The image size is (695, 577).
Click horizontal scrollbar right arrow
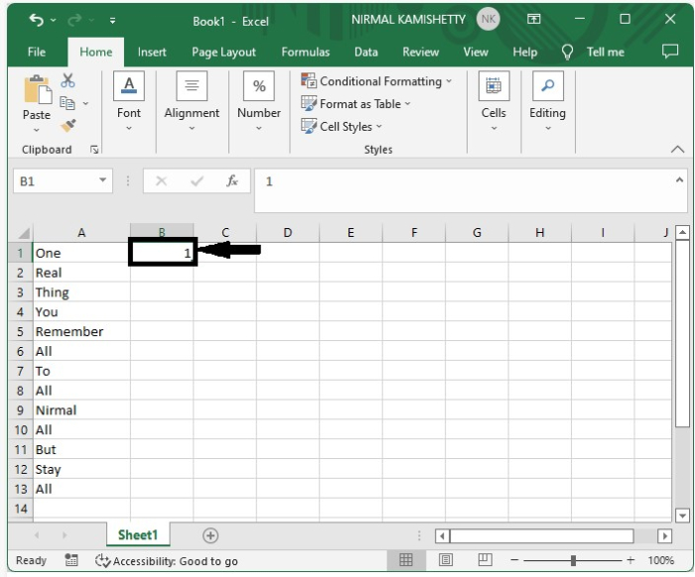[664, 535]
